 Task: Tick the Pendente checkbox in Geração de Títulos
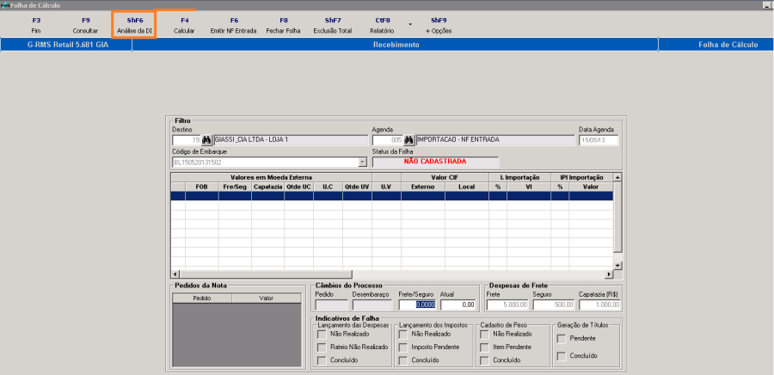(561, 339)
